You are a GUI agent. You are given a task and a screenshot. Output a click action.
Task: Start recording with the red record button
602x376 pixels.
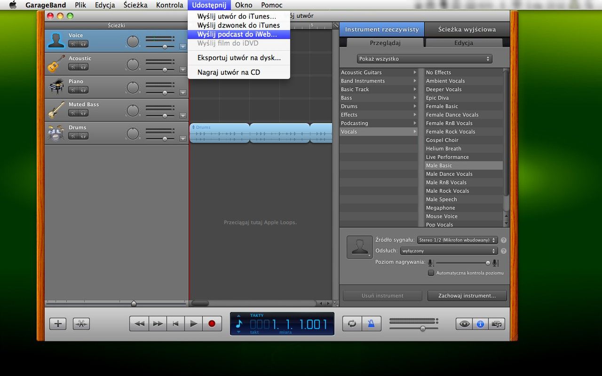(212, 323)
